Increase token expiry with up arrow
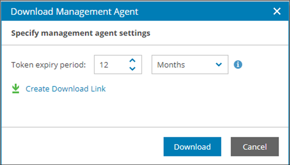Screen dimensions: 290x165 pyautogui.click(x=133, y=61)
